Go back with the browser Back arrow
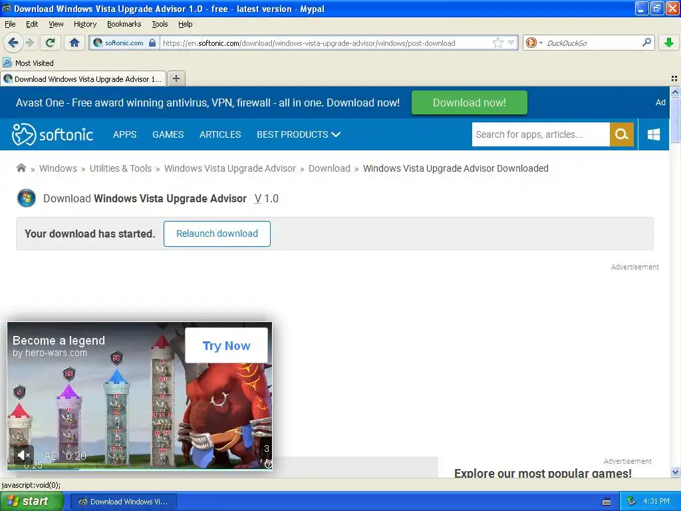This screenshot has height=511, width=681. 13,43
